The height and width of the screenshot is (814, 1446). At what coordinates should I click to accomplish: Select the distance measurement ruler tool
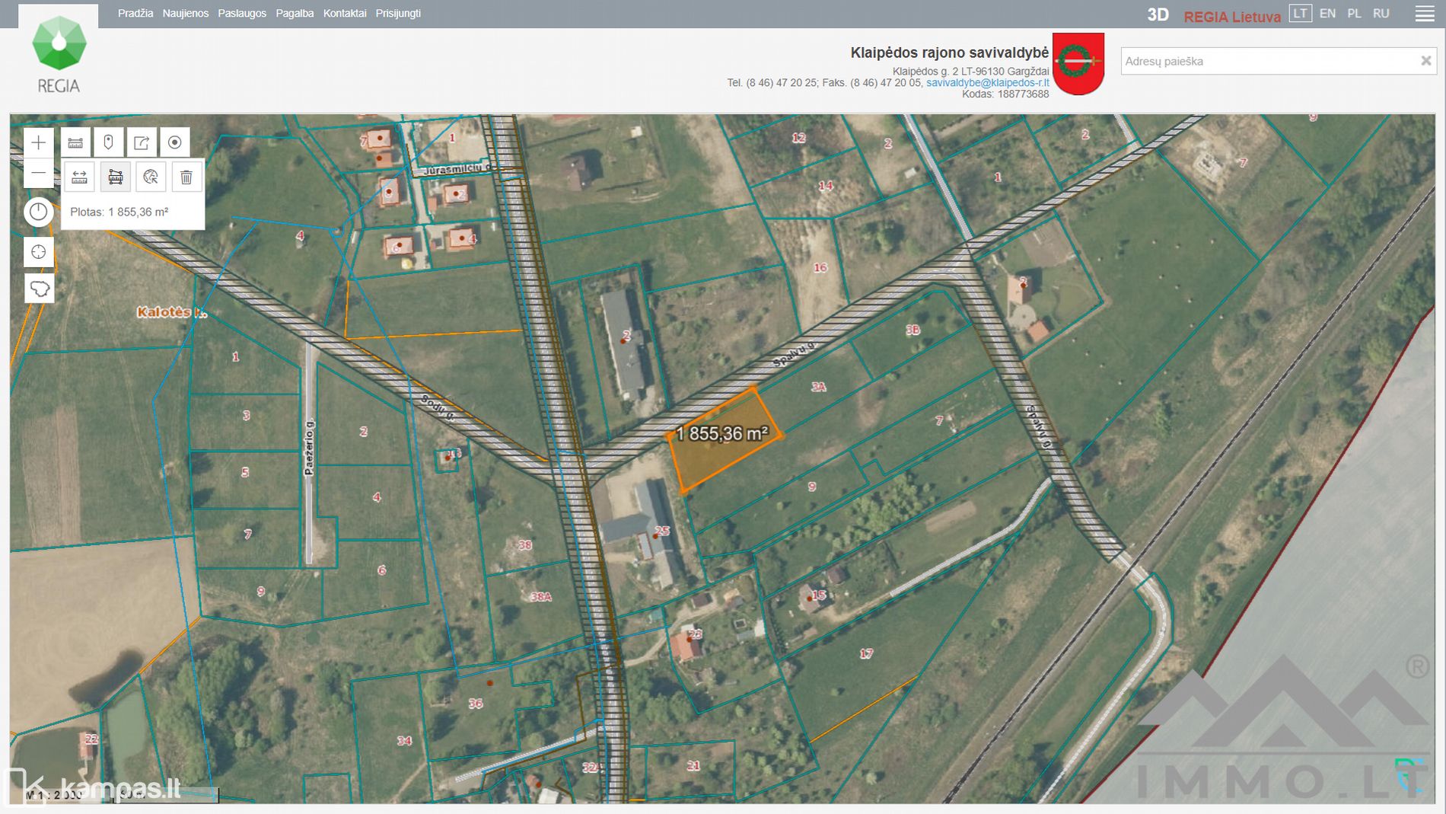coord(79,177)
